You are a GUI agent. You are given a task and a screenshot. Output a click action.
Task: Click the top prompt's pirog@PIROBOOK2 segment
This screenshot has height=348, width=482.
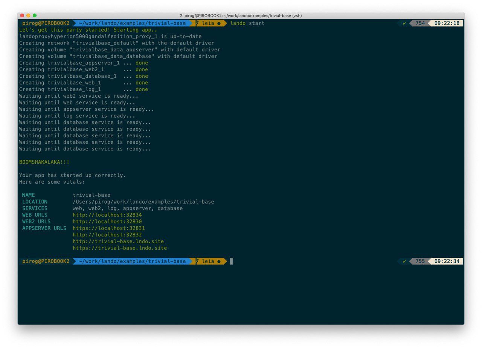46,23
